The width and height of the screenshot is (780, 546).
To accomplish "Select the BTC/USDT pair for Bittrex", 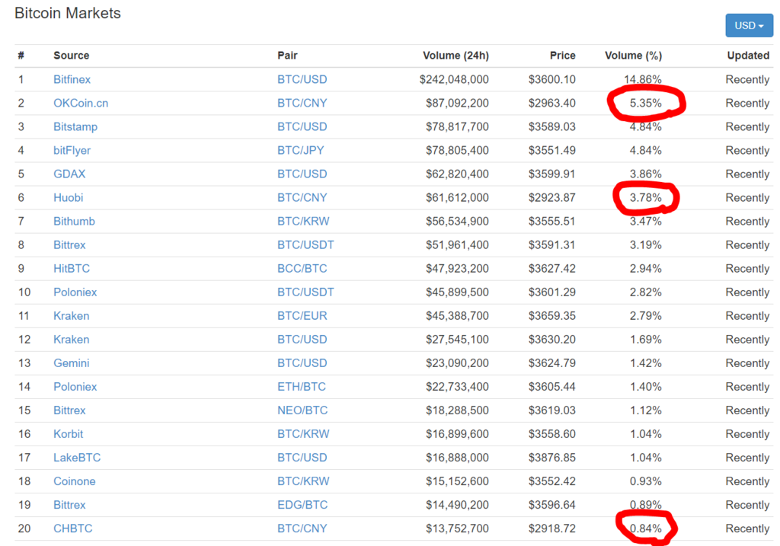I will pos(305,244).
